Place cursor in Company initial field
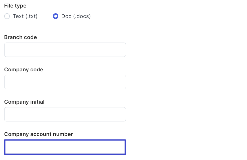Image resolution: width=247 pixels, height=160 pixels. (x=65, y=114)
